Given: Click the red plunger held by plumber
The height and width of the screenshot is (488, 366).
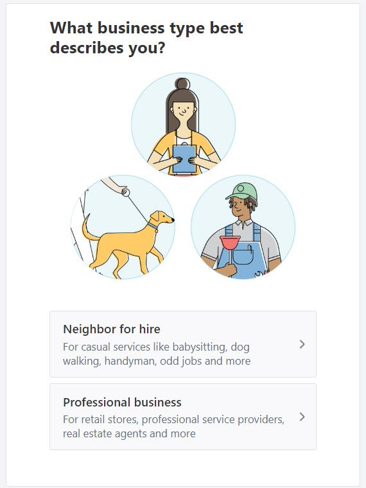Looking at the screenshot, I should [230, 248].
